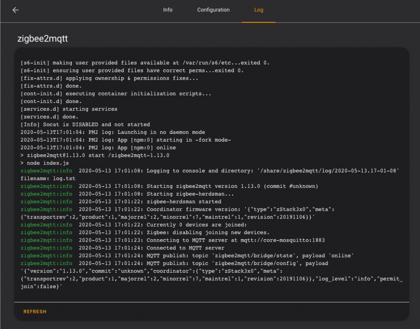This screenshot has height=329, width=420.
Task: Click the 'Connecting to MQTT server' log line
Action: coord(173,240)
